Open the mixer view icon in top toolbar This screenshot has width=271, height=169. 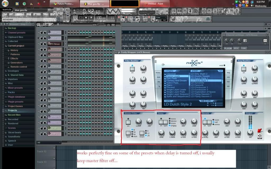[196, 11]
